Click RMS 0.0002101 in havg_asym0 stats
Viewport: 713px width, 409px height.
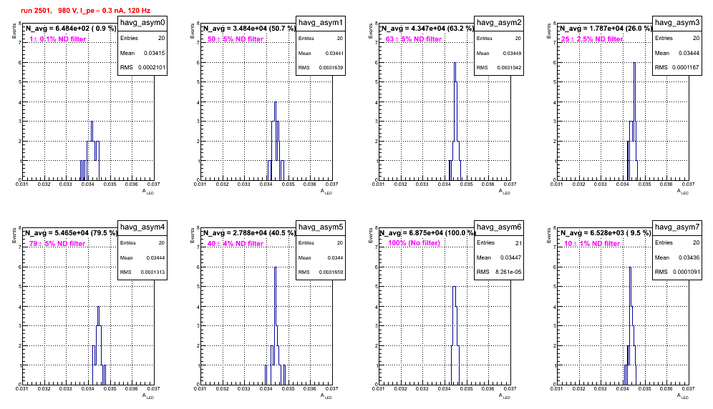pos(142,67)
